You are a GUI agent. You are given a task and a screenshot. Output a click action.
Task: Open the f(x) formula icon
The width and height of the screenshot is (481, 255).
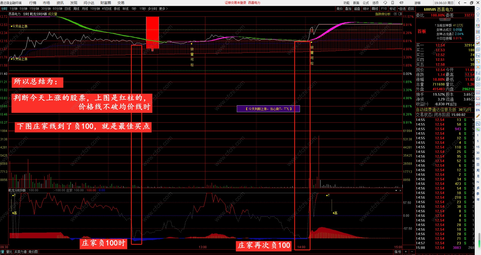478,79
